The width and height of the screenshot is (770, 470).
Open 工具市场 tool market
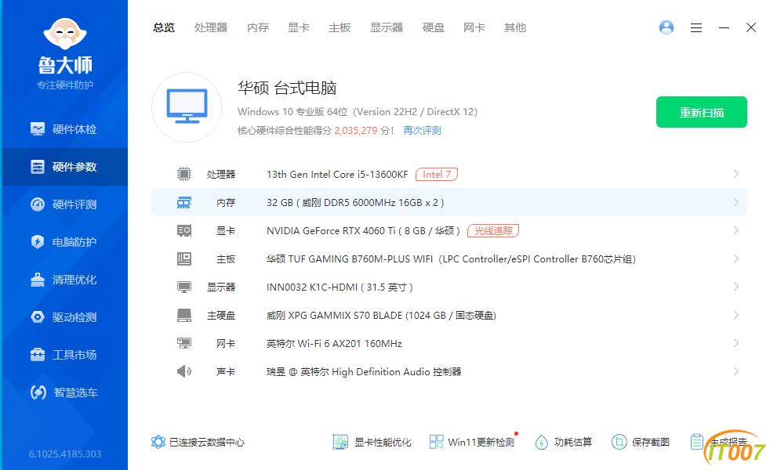(x=64, y=355)
